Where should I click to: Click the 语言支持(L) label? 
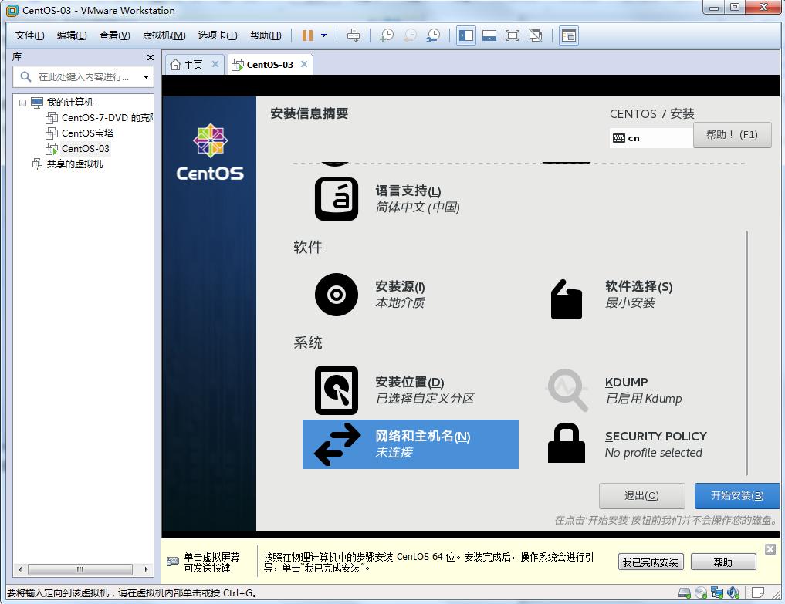click(x=408, y=191)
